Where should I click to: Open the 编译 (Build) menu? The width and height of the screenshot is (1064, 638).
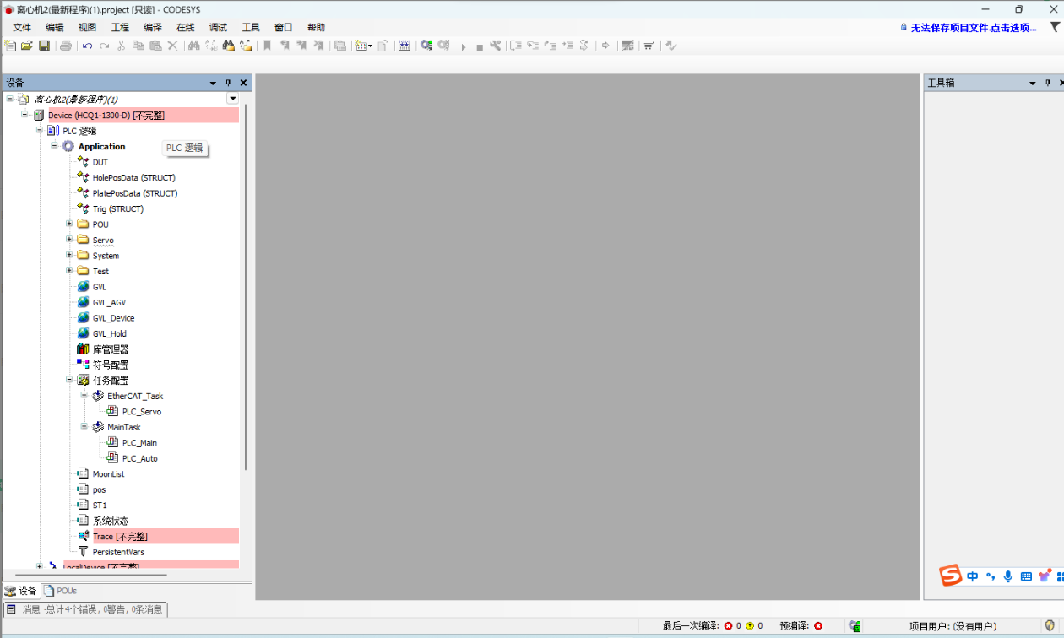[153, 28]
